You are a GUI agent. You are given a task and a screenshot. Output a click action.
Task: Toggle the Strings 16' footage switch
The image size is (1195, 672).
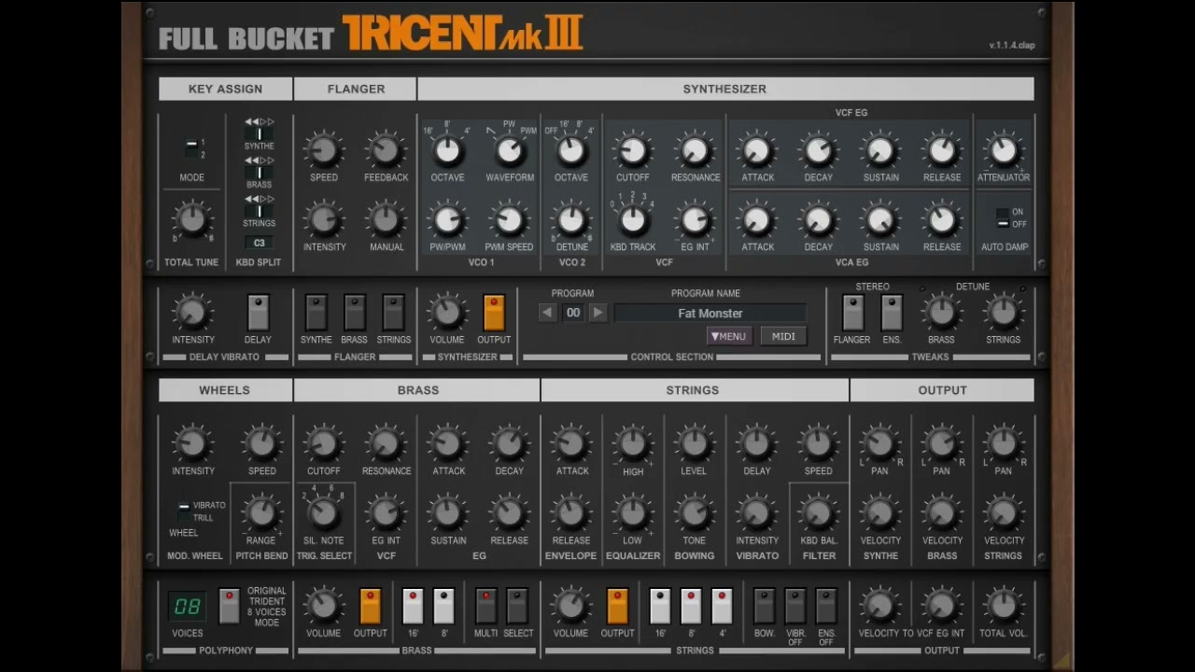click(660, 606)
